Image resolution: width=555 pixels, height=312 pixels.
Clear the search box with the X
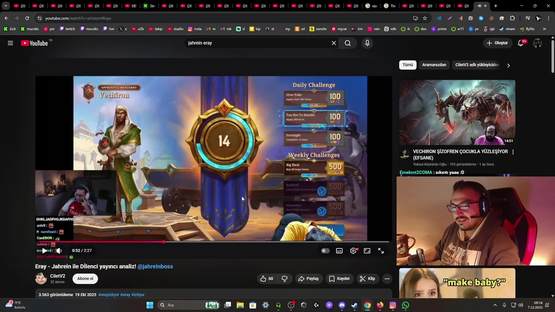(x=334, y=43)
